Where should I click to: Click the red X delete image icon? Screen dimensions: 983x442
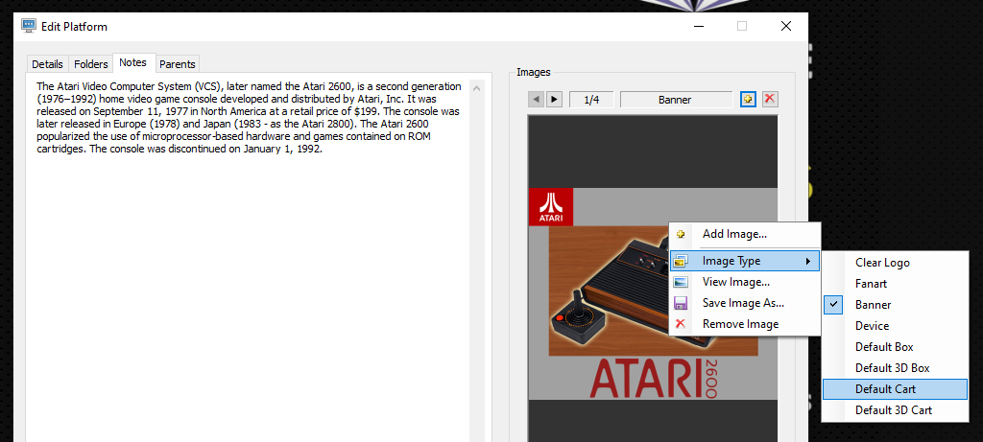pyautogui.click(x=770, y=99)
